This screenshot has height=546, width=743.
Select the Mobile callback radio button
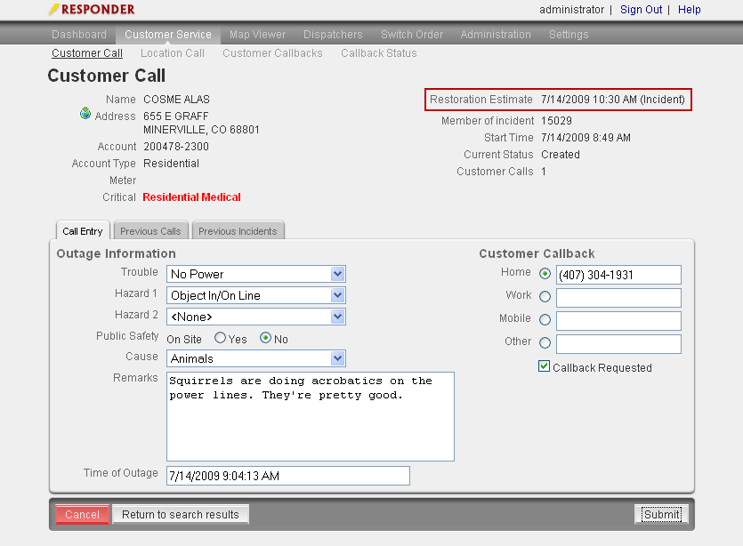click(x=545, y=320)
